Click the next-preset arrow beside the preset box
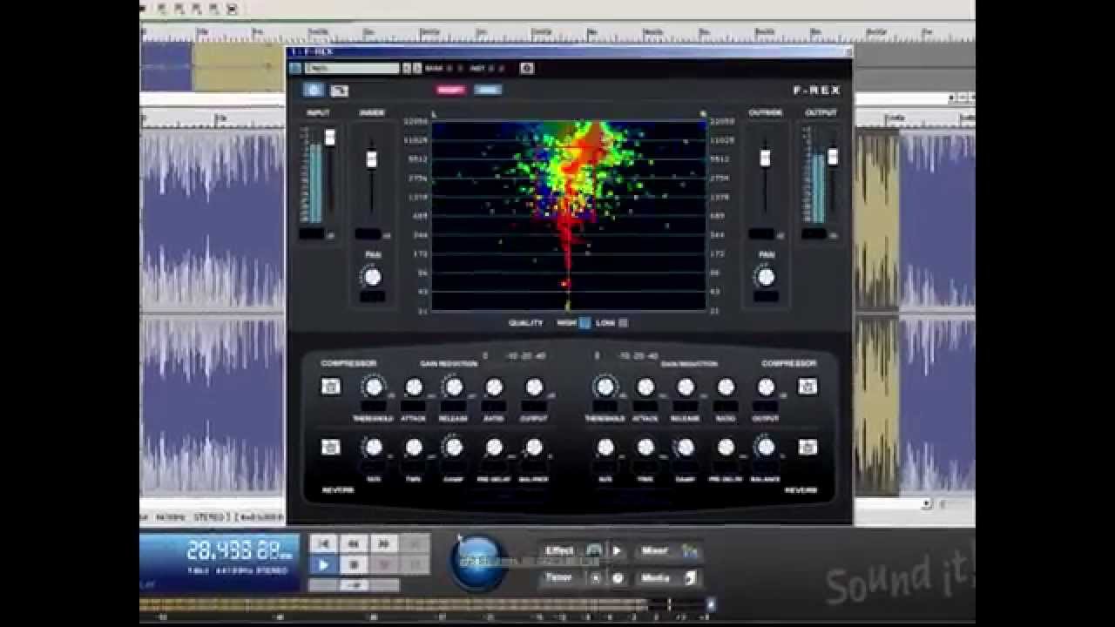Screen dimensions: 1115x627 pyautogui.click(x=416, y=69)
